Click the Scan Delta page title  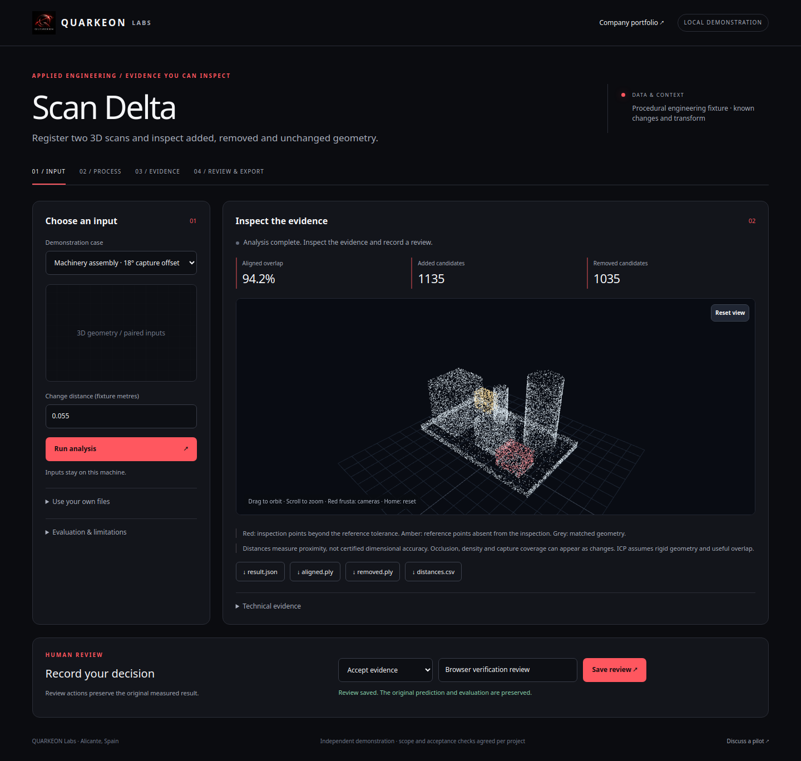coord(104,108)
